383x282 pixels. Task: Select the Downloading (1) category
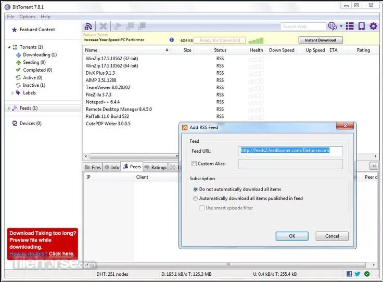point(36,55)
